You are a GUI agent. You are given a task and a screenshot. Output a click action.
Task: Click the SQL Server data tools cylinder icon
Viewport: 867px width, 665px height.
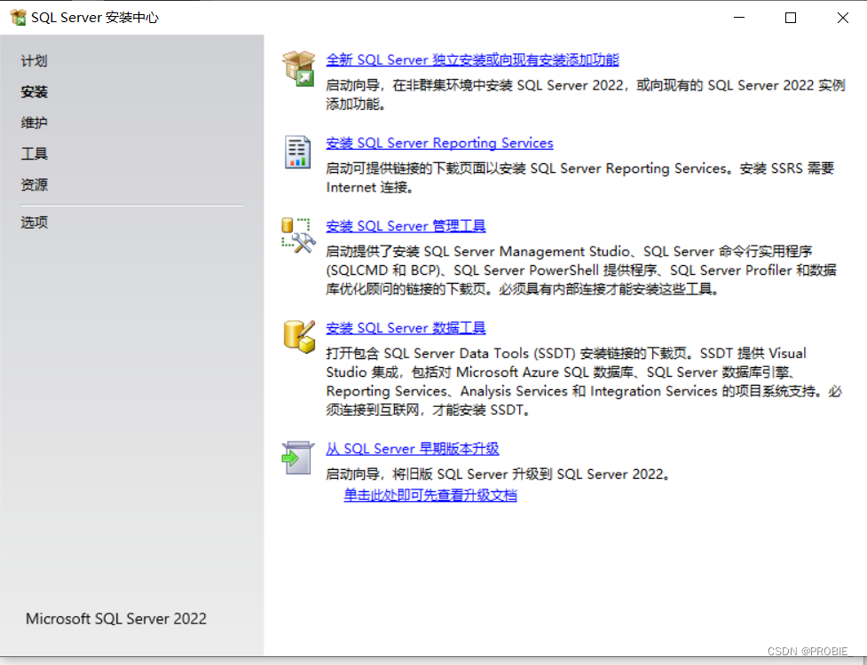click(299, 336)
